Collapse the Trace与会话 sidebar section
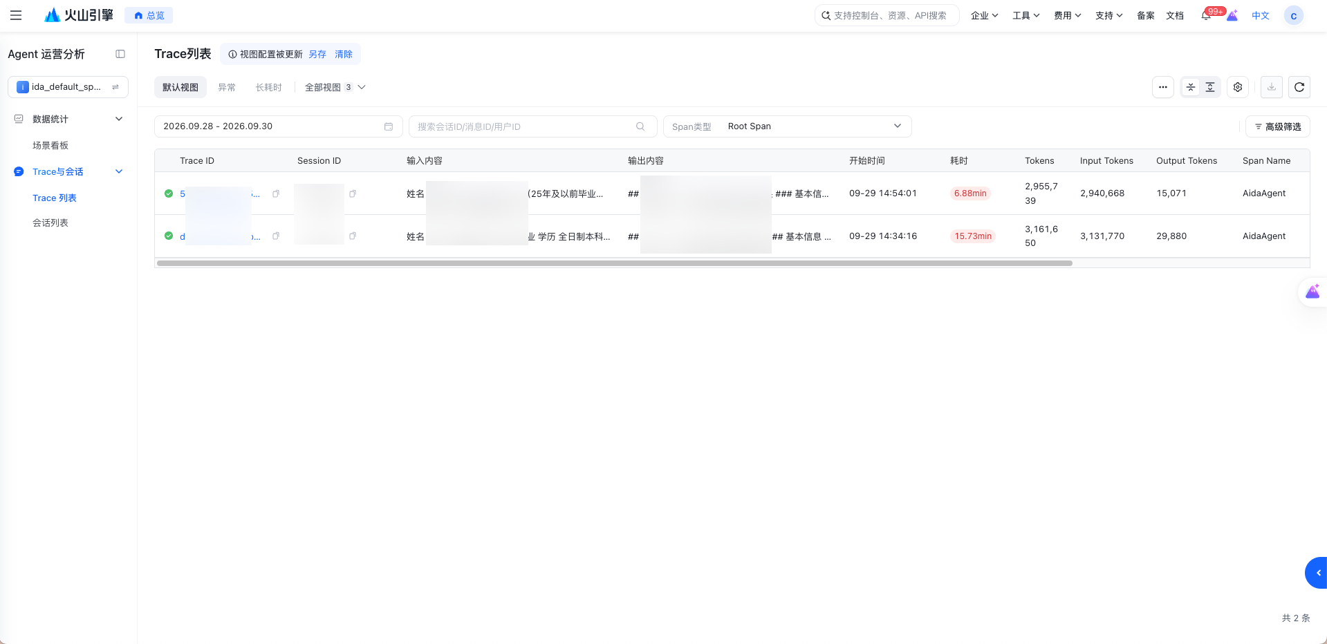 pyautogui.click(x=119, y=171)
